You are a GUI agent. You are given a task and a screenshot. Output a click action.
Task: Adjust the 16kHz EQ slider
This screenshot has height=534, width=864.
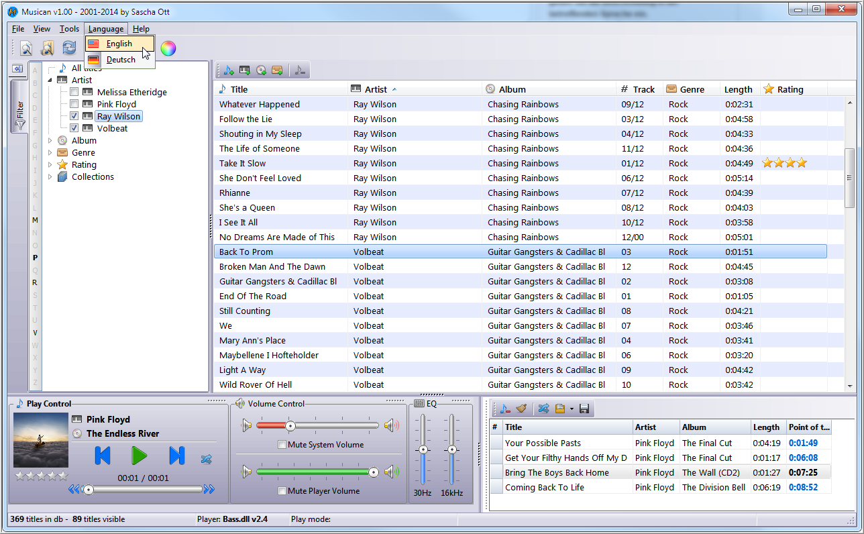pyautogui.click(x=452, y=449)
